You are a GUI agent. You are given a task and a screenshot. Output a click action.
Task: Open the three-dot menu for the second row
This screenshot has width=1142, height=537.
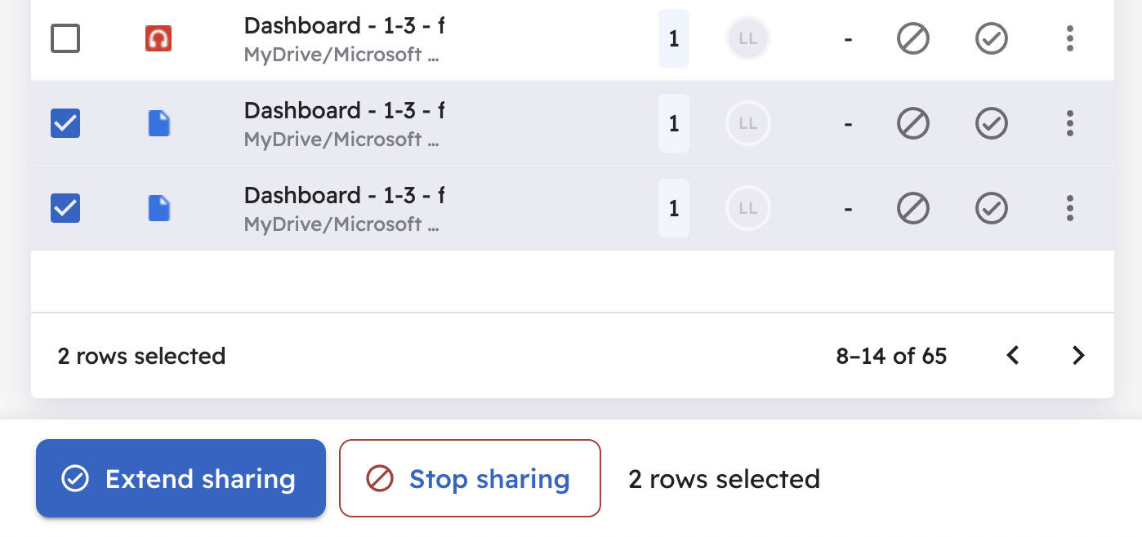tap(1070, 123)
